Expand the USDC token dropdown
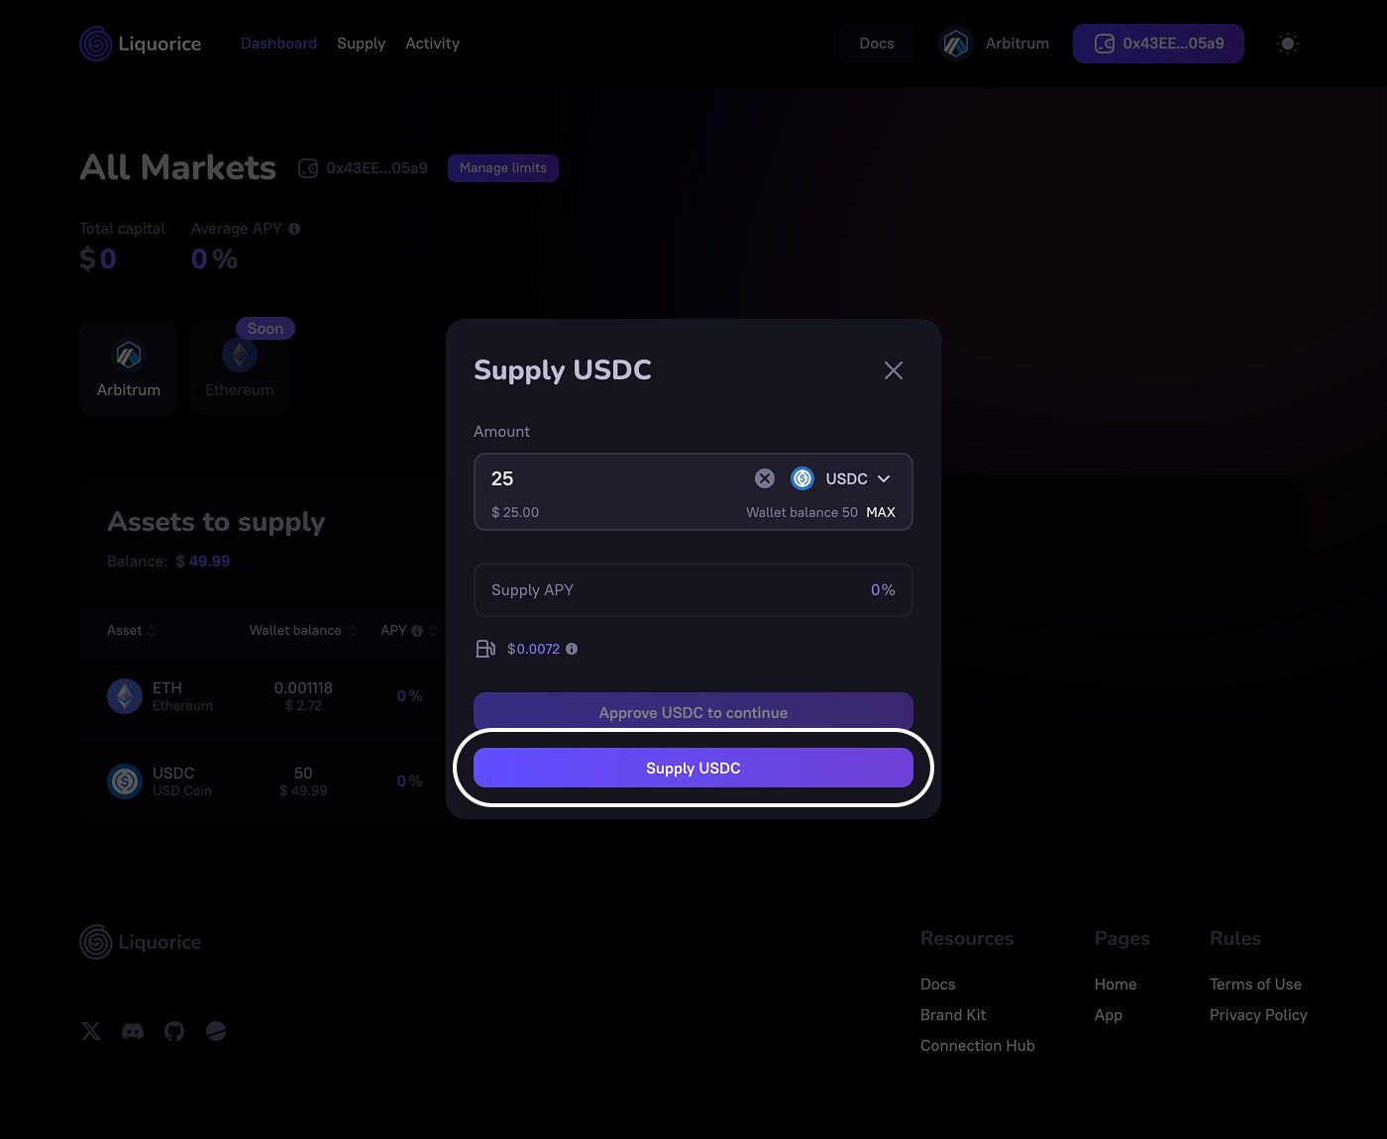The height and width of the screenshot is (1139, 1387). 857,478
